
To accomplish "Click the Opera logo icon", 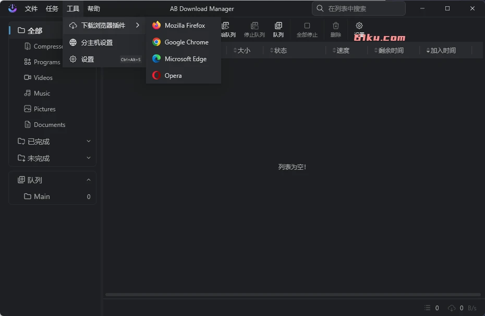I will point(156,75).
